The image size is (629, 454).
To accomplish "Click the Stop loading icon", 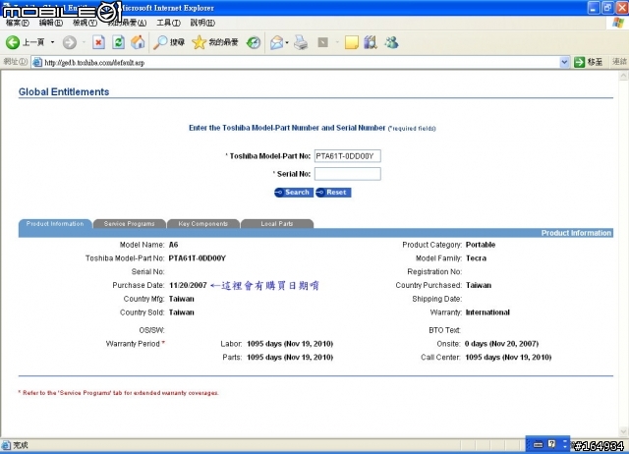I will click(x=98, y=42).
